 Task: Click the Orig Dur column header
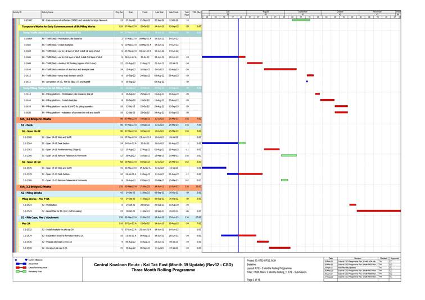pos(119,12)
